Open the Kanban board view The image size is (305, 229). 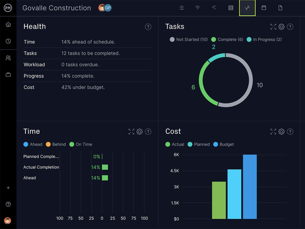click(x=198, y=8)
